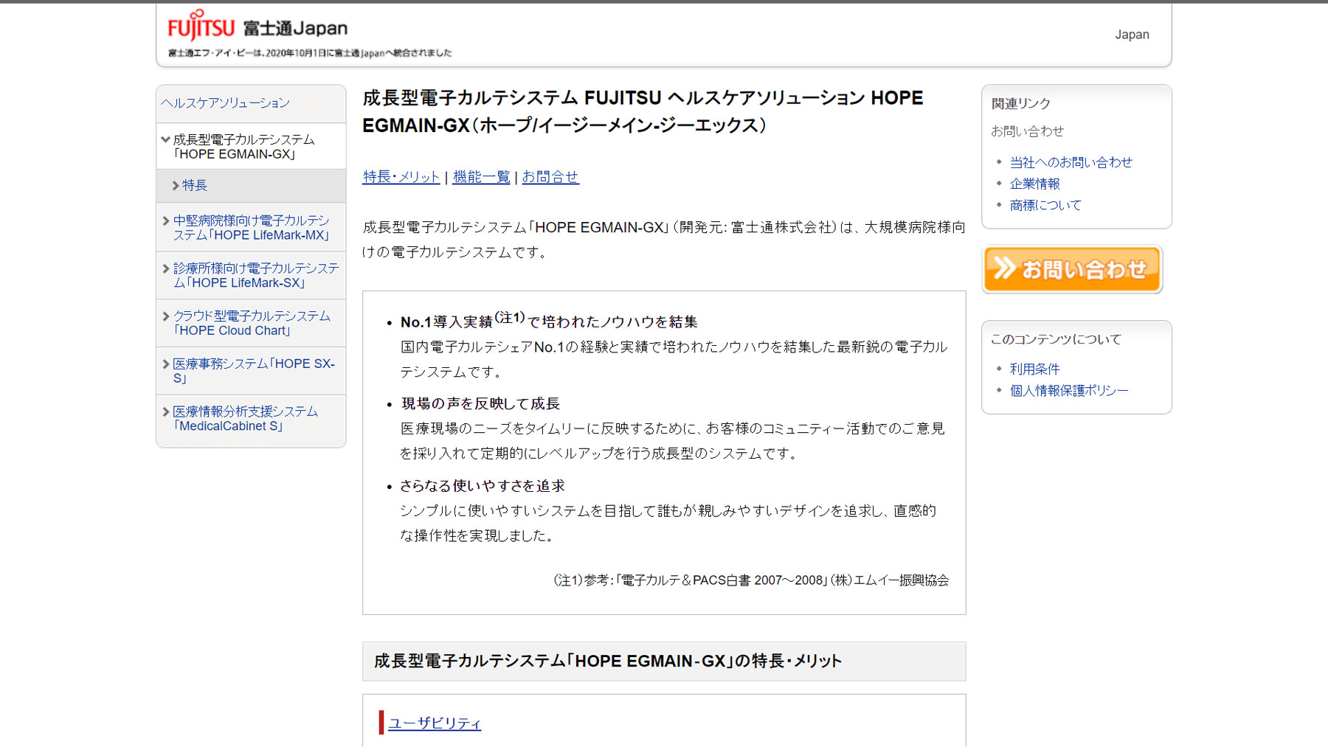1328x747 pixels.
Task: Open the ヘルスケアソリューション sidebar heading link
Action: tap(226, 103)
